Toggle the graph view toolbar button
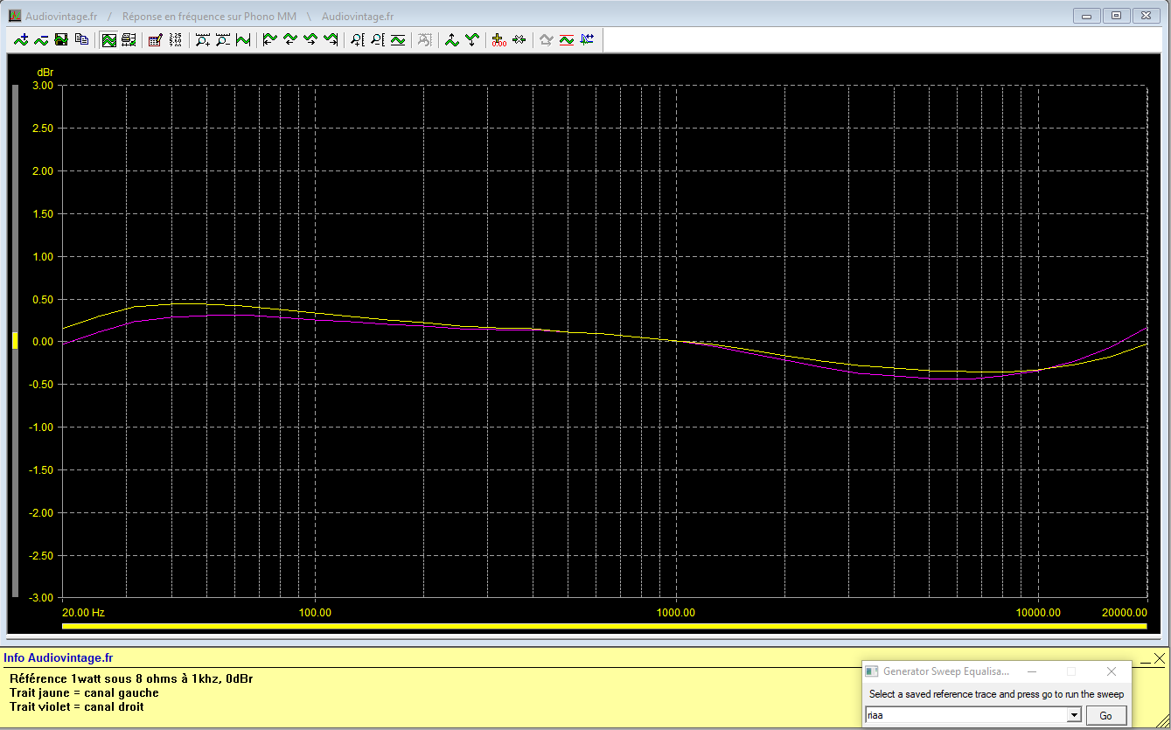1171x730 pixels. point(108,39)
